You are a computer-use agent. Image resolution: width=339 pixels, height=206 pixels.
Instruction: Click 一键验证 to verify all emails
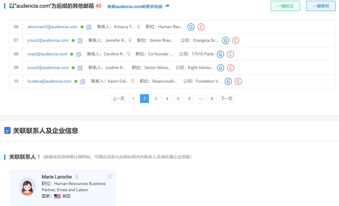pyautogui.click(x=285, y=6)
